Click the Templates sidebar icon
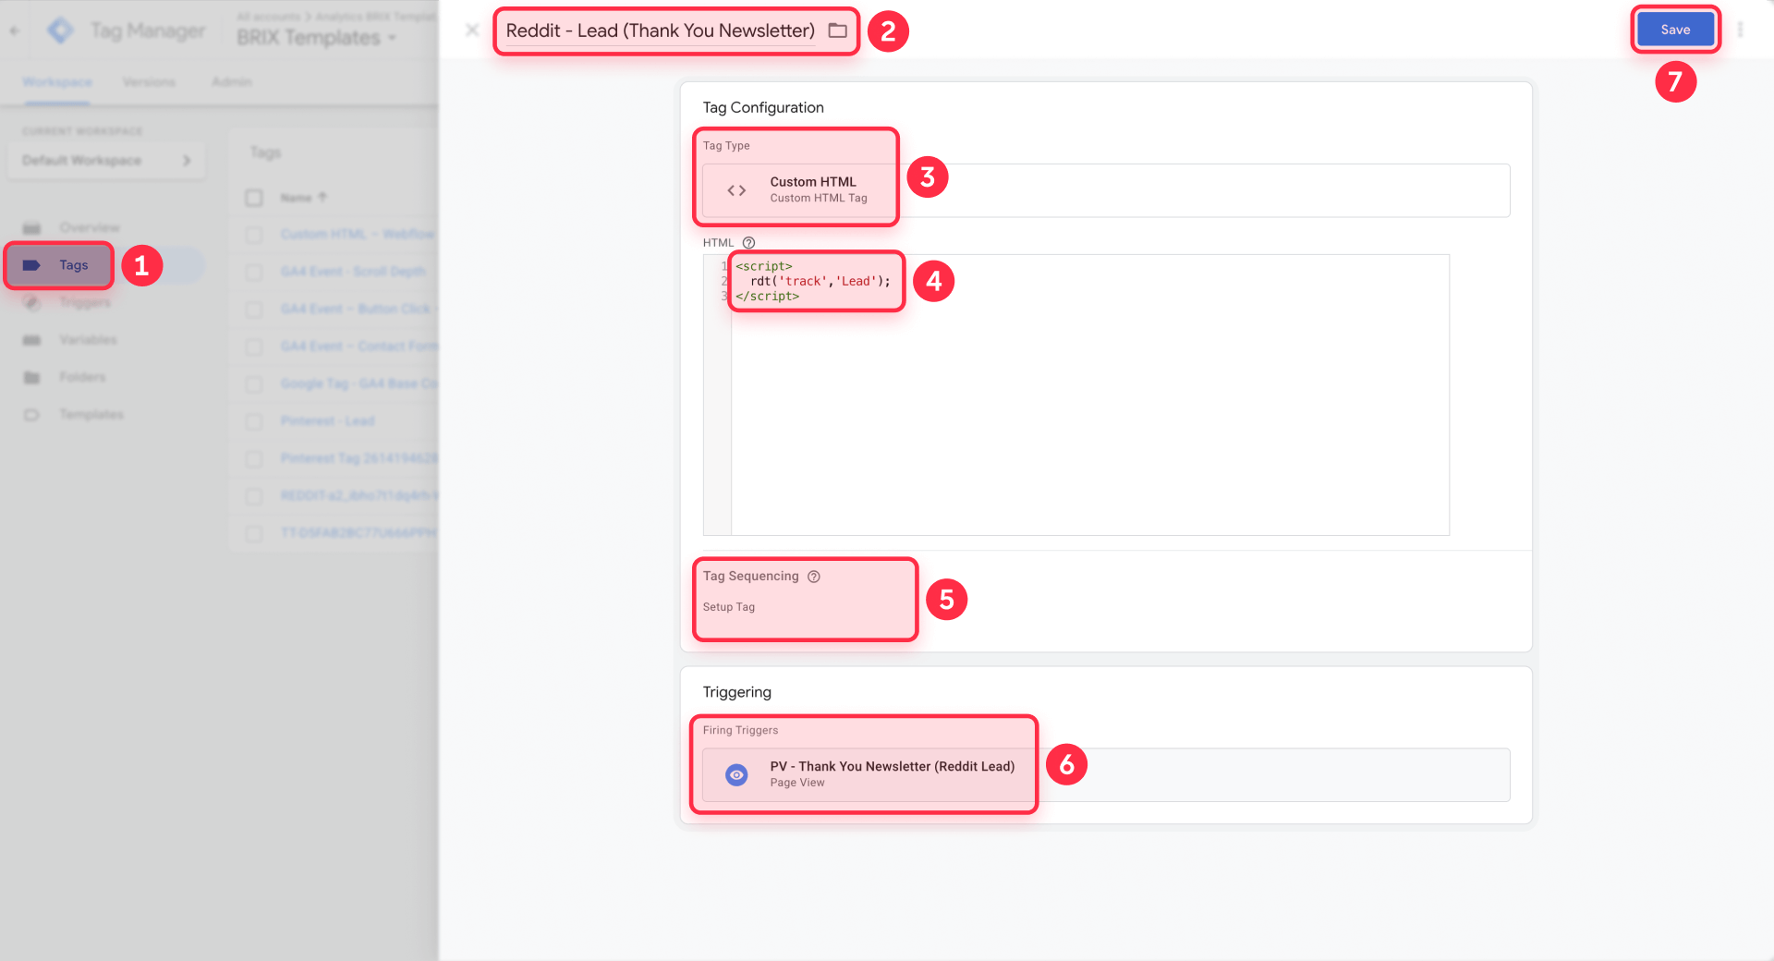Image resolution: width=1774 pixels, height=961 pixels. pos(31,415)
